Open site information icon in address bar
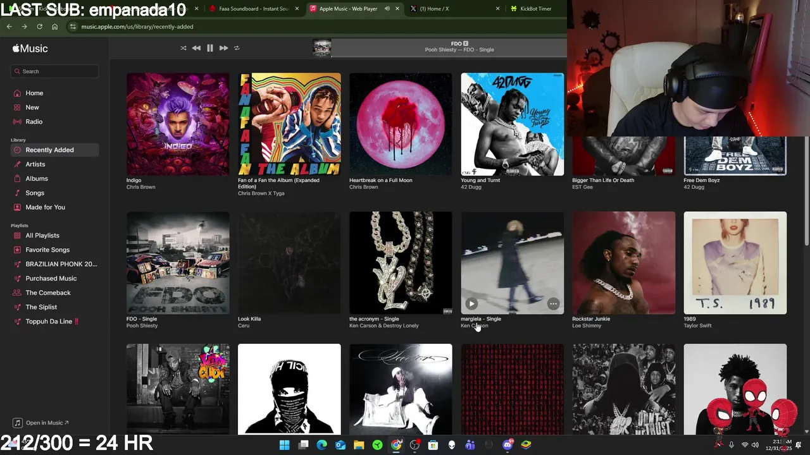This screenshot has width=810, height=455. [x=73, y=27]
